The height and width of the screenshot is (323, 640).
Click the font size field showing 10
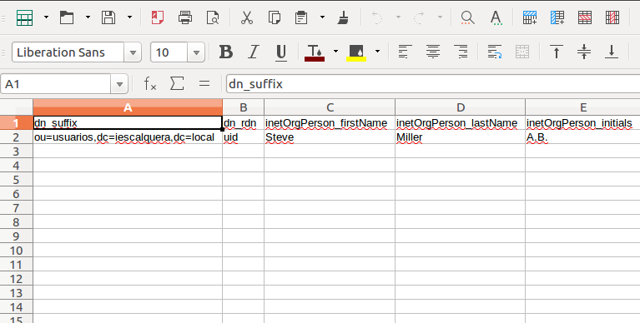click(169, 52)
